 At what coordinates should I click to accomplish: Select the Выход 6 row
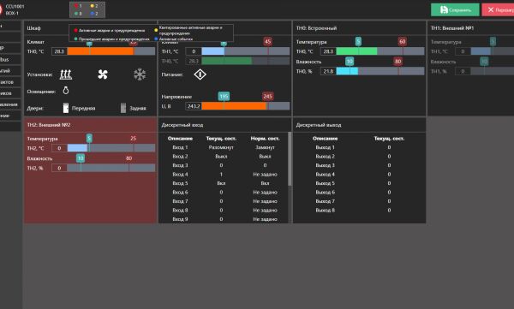[359, 193]
